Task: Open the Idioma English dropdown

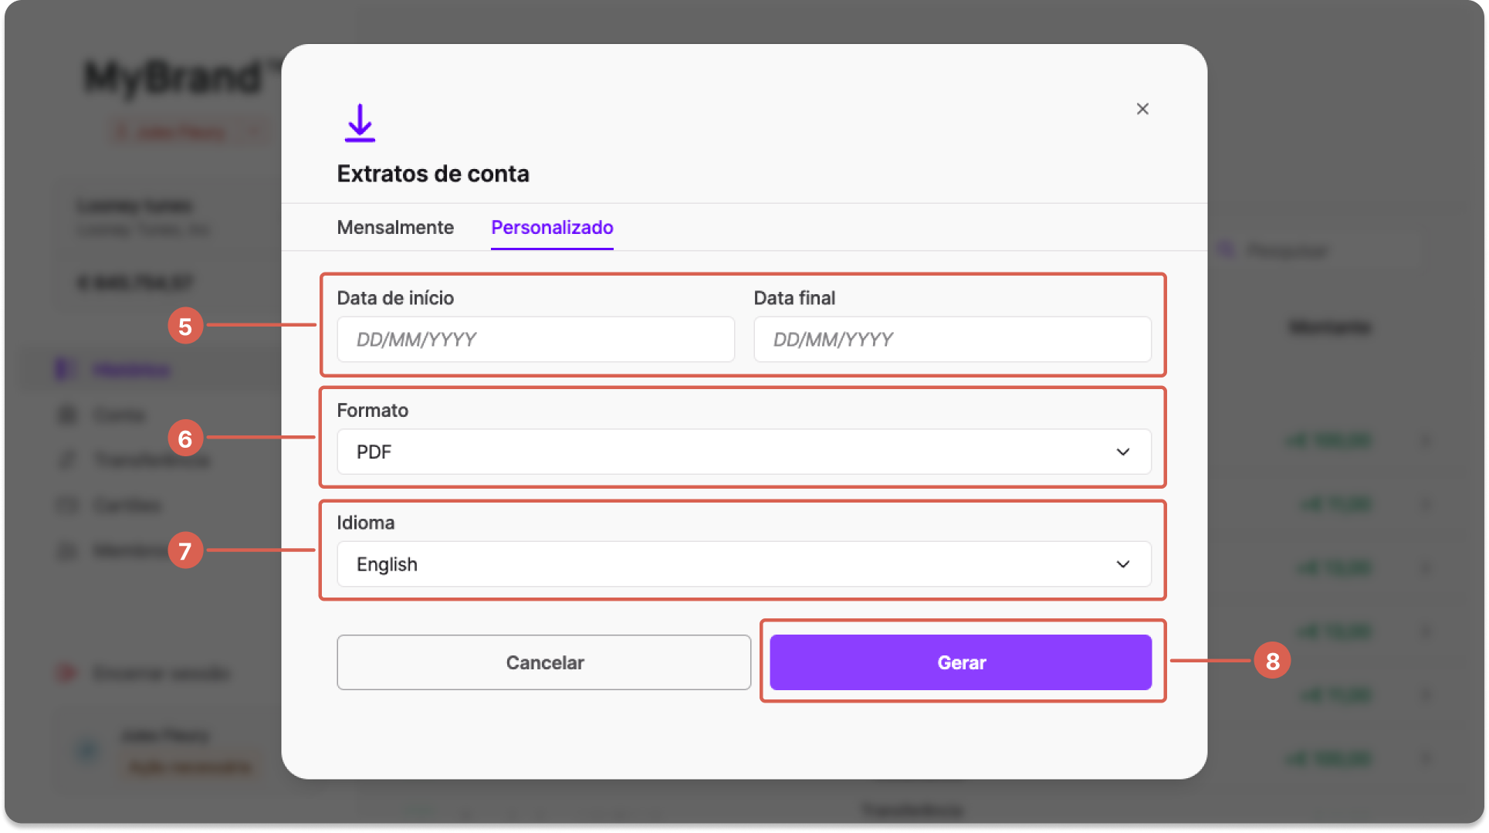Action: tap(744, 564)
